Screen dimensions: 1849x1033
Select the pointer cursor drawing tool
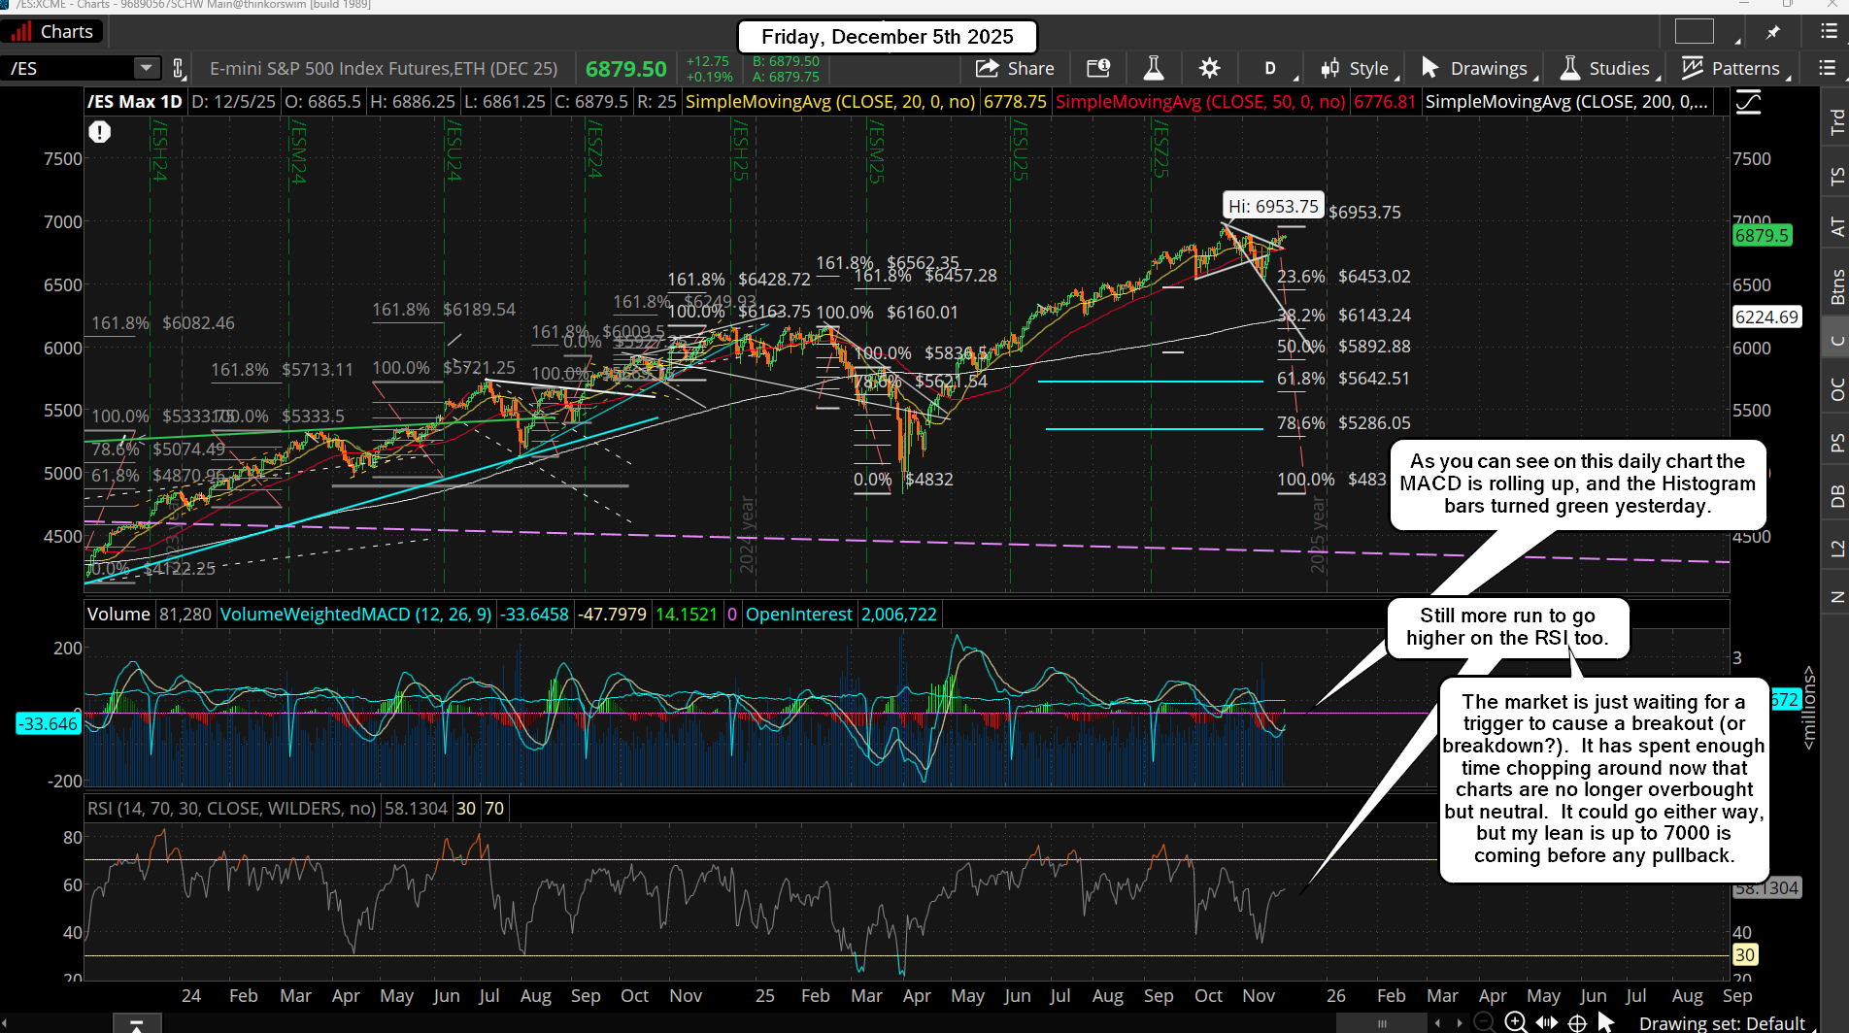pos(1606,1021)
